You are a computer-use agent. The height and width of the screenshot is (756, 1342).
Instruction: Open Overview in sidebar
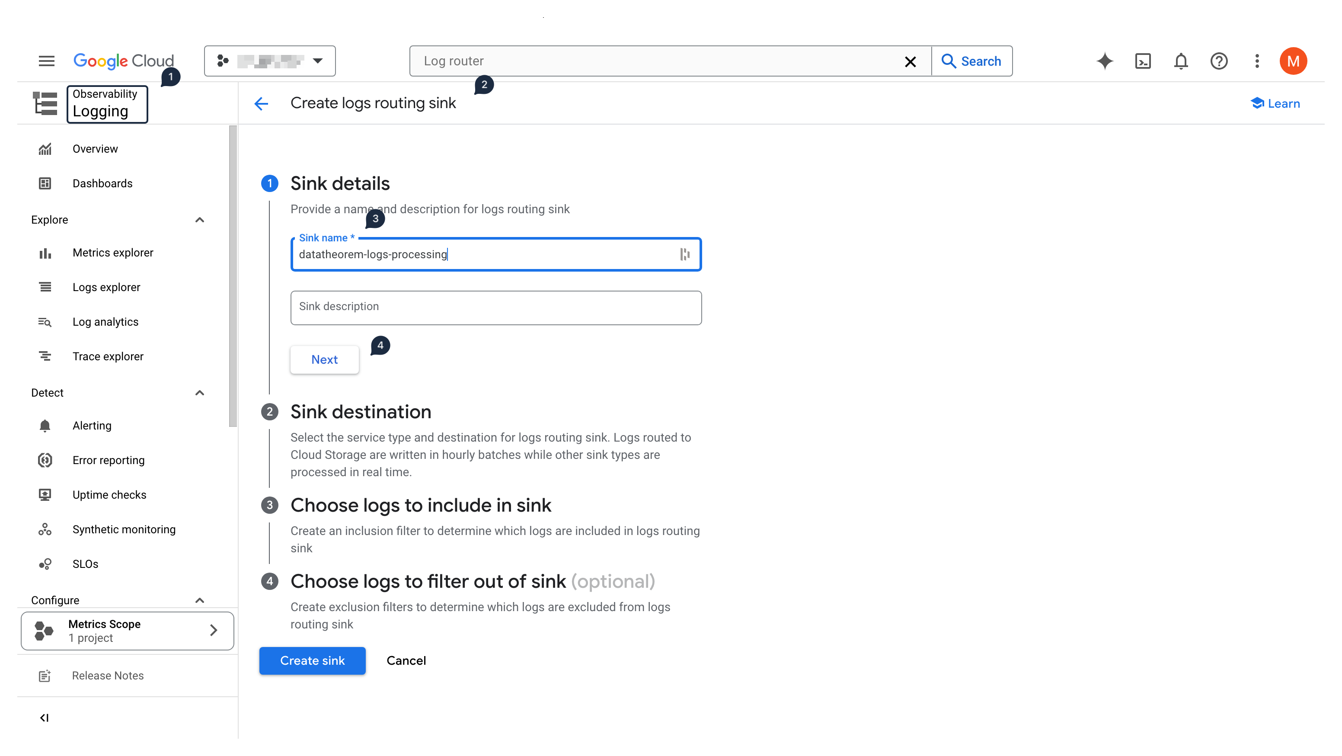tap(95, 148)
